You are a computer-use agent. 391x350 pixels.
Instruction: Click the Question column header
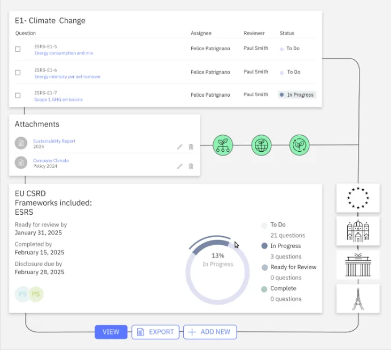point(26,33)
